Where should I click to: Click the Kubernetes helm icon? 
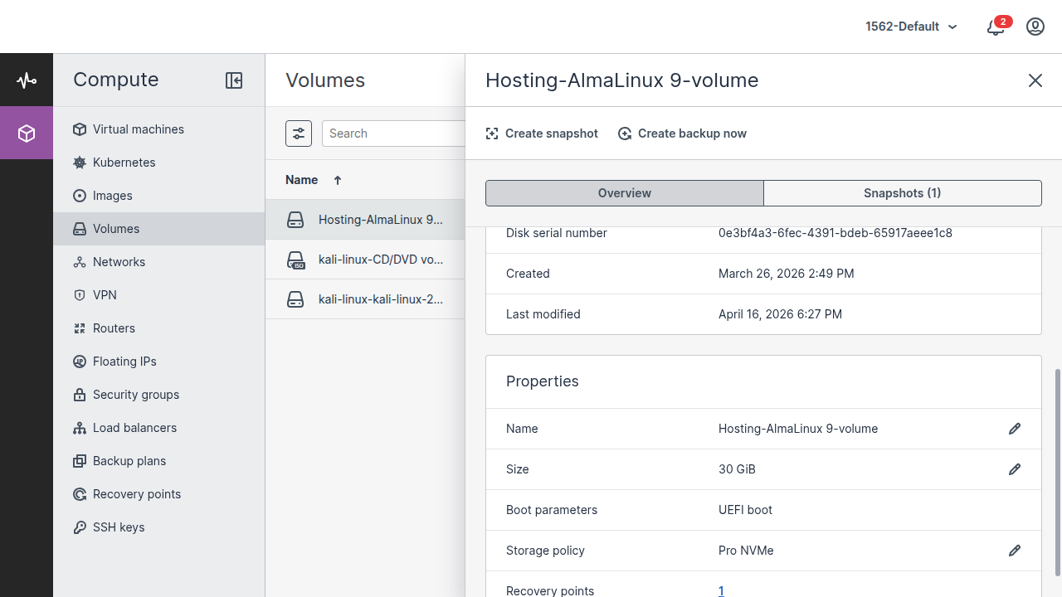pos(80,163)
